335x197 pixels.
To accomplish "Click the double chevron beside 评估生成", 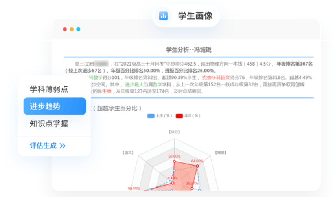I will click(x=63, y=146).
